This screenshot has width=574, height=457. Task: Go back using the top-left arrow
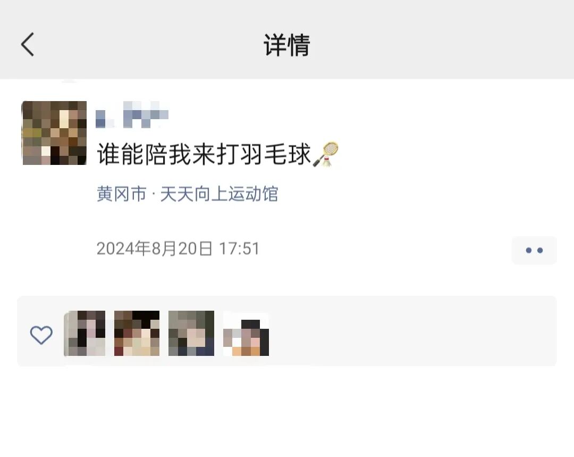pos(28,44)
